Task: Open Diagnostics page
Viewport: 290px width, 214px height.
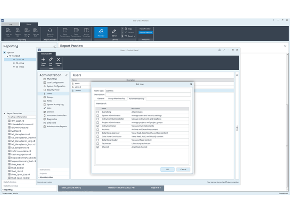Action: tap(52, 119)
